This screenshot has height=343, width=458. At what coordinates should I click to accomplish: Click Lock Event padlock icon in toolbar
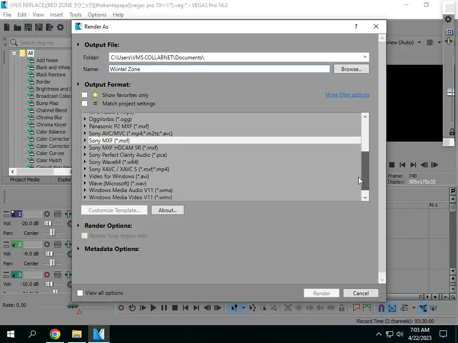(341, 308)
